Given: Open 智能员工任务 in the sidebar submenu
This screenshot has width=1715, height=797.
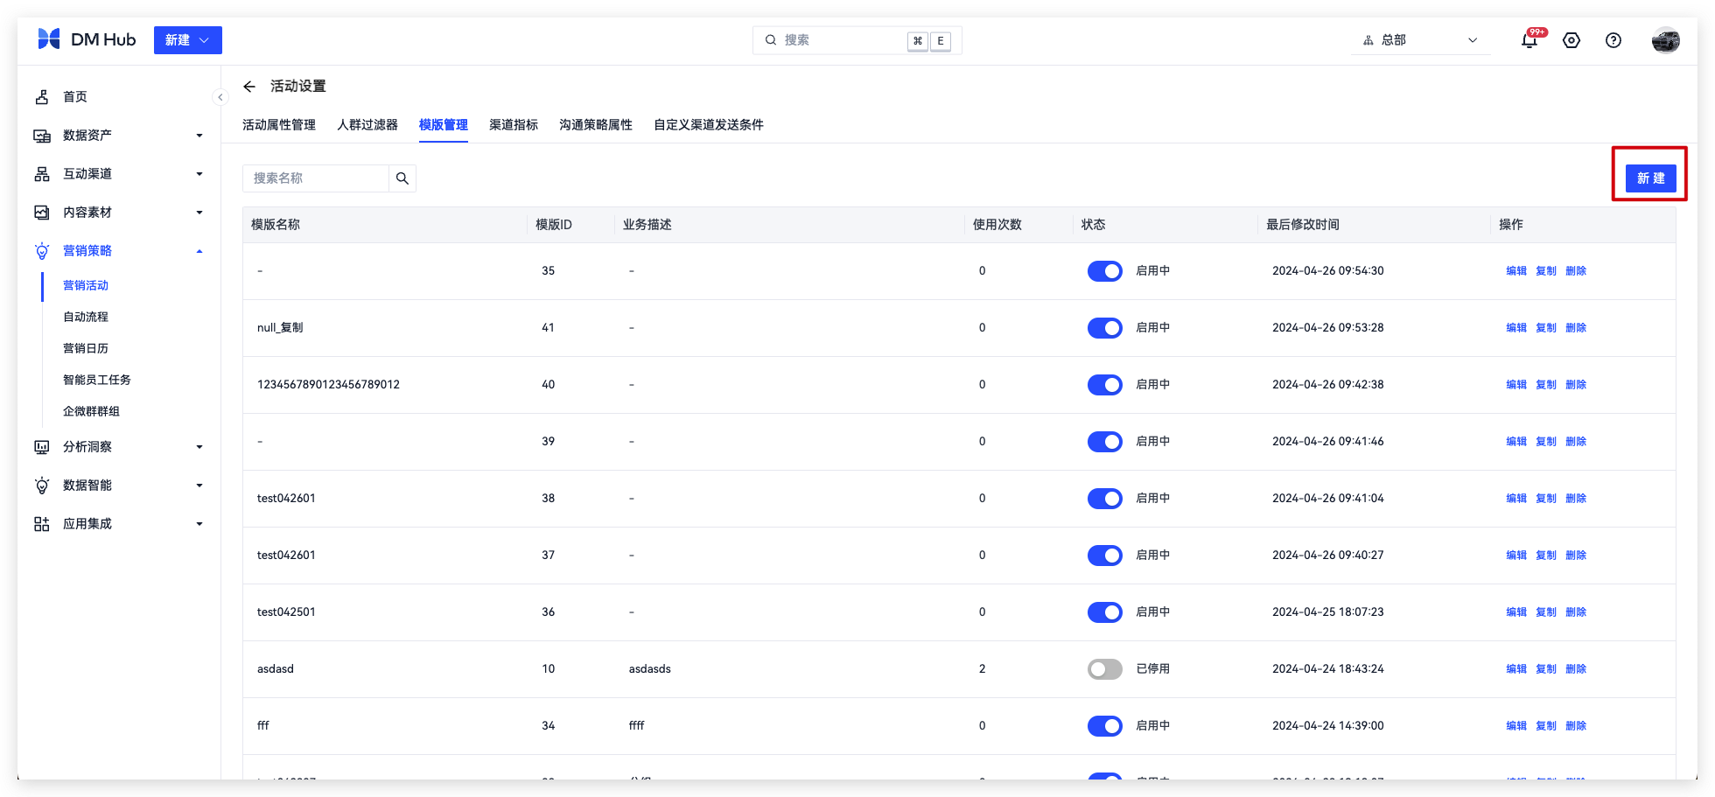Looking at the screenshot, I should (97, 381).
